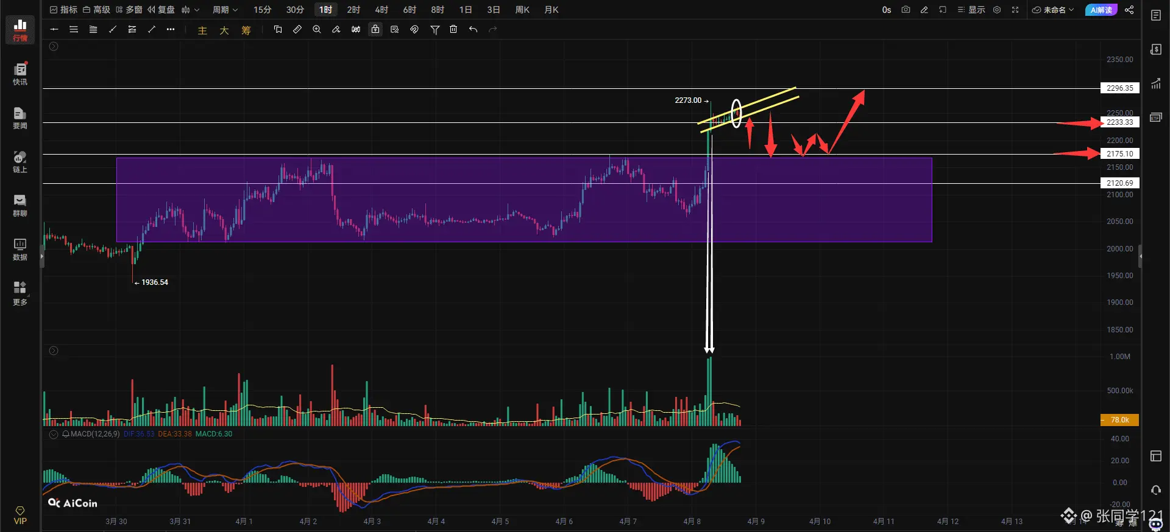Toggle the 主 main-force indicator
1170x532 pixels.
tap(203, 30)
